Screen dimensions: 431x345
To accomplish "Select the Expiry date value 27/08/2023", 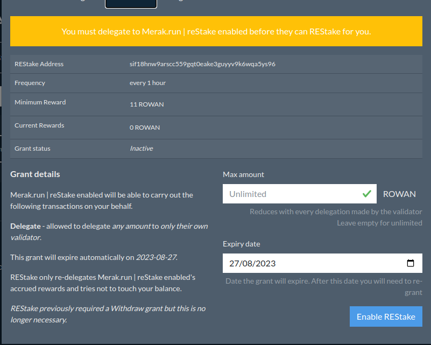I will pyautogui.click(x=252, y=263).
